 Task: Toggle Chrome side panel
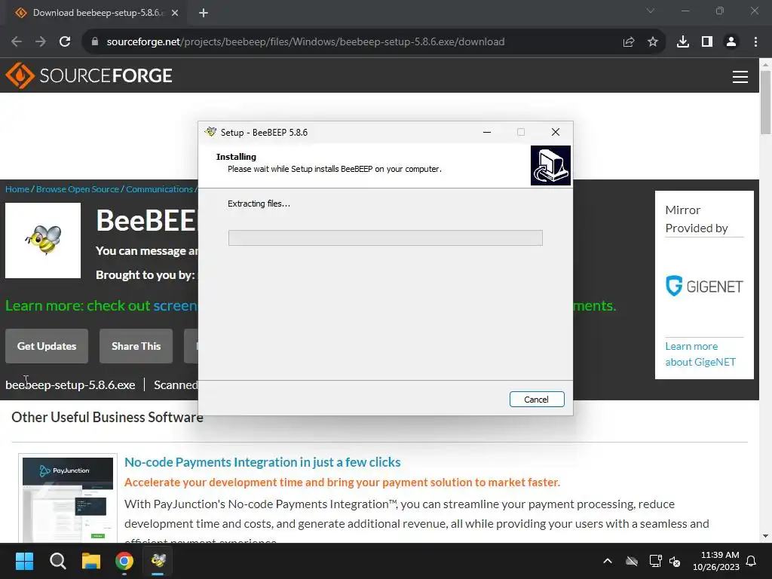pyautogui.click(x=707, y=42)
